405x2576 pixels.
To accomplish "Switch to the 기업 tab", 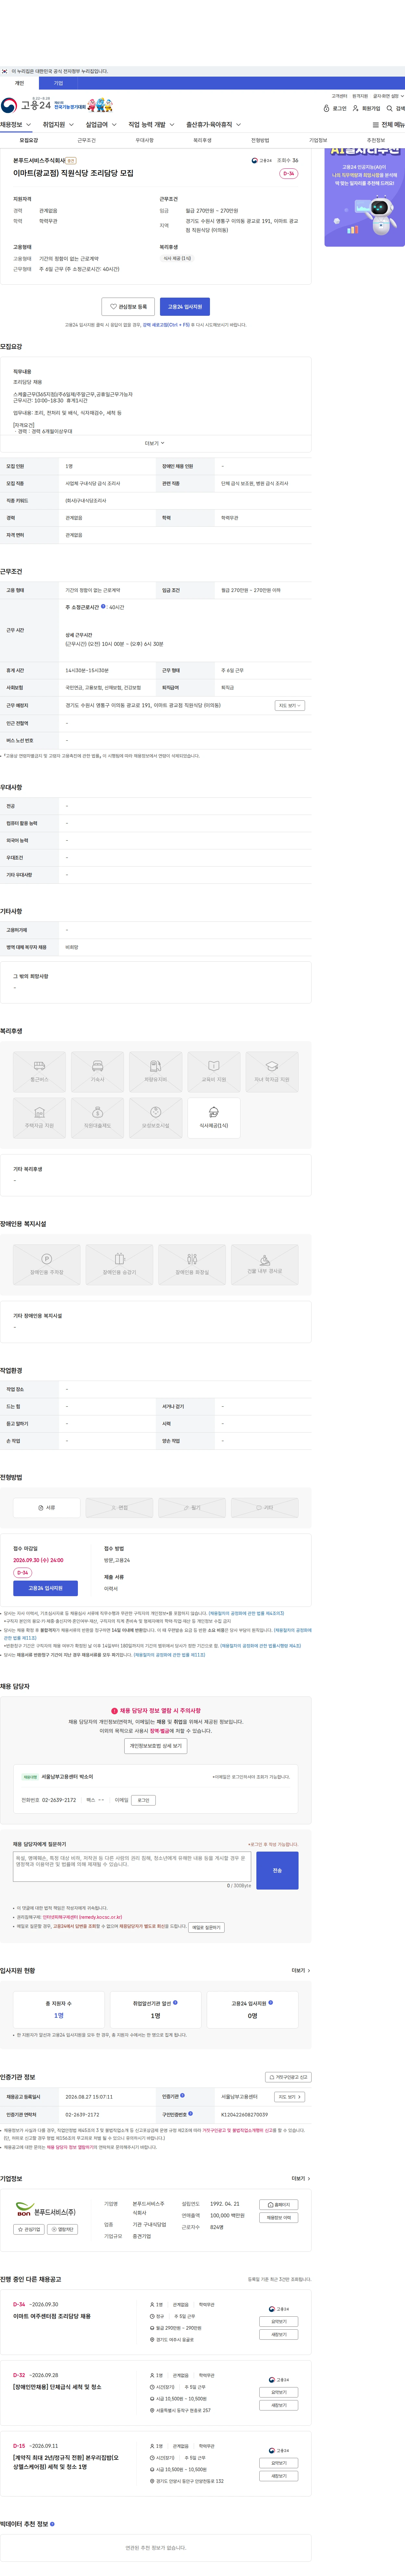I will [58, 83].
